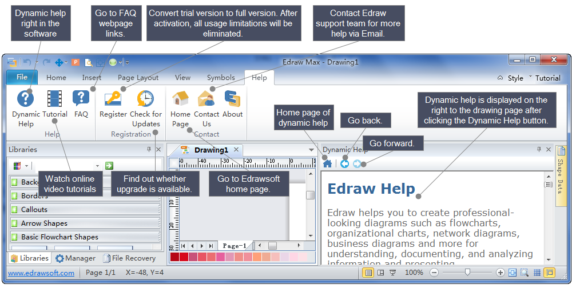Pin the Dynamic Help panel

click(539, 150)
